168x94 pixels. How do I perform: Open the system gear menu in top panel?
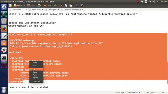tap(166, 2)
